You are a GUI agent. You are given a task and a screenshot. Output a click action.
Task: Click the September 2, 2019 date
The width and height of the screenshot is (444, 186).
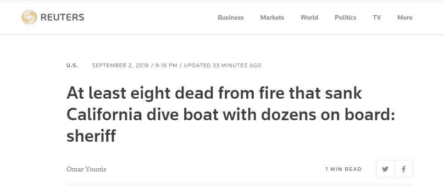coord(120,65)
